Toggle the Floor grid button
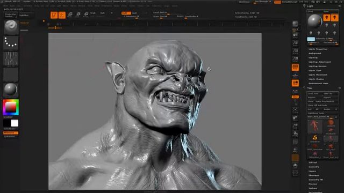The height and width of the screenshot is (193, 344). pos(295,75)
